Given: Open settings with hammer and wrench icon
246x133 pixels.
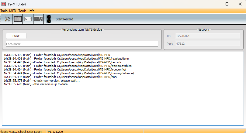Looking at the screenshot, I should (x=7, y=19).
